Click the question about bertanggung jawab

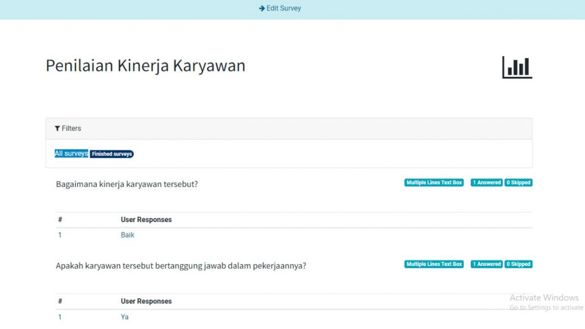point(181,266)
